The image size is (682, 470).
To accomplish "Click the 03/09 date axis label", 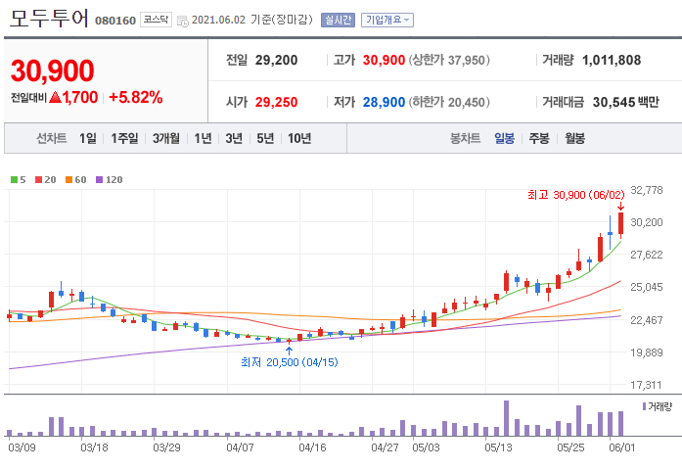I will tap(22, 447).
